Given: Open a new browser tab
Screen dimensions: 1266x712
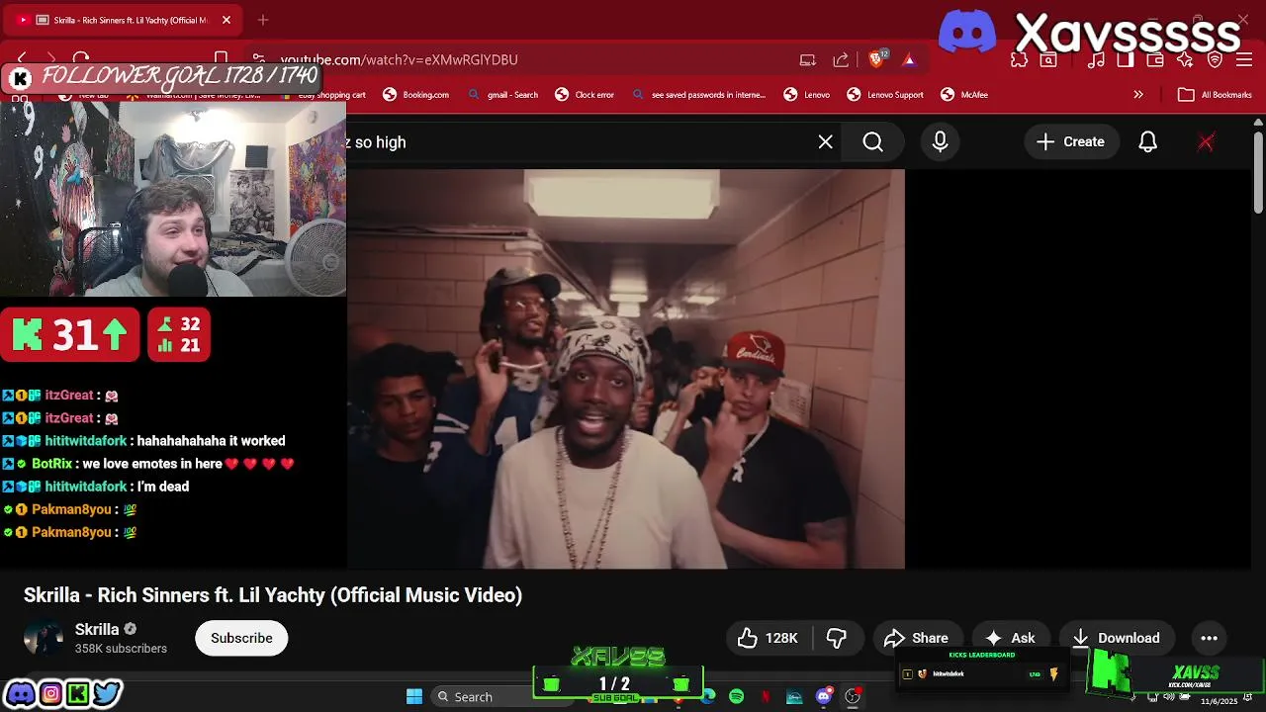Looking at the screenshot, I should coord(263,20).
